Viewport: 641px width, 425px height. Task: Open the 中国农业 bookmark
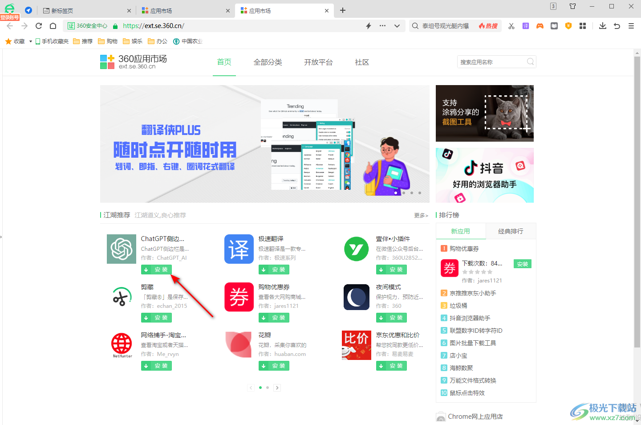[188, 41]
